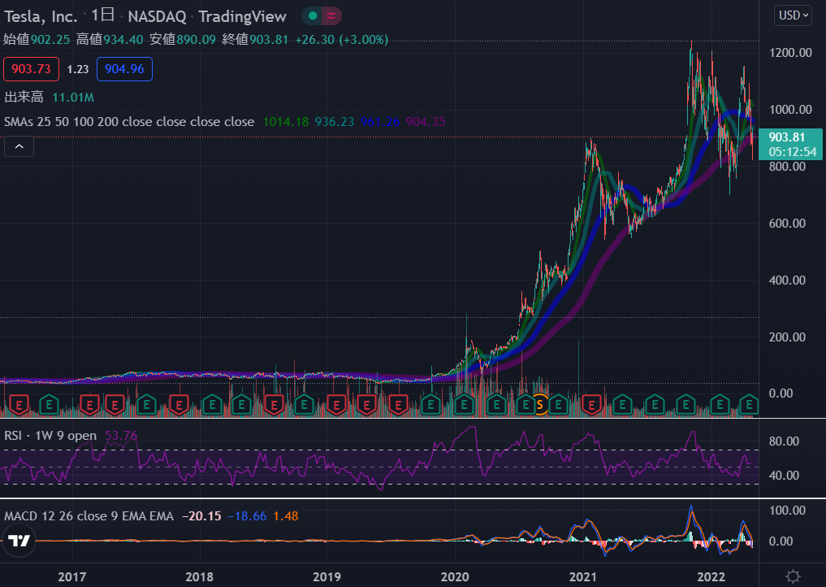The width and height of the screenshot is (826, 587).
Task: Click the current price label 903.81 on axis
Action: [x=790, y=144]
